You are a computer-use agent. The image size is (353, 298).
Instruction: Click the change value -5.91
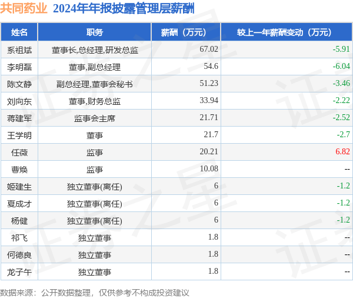click(341, 49)
